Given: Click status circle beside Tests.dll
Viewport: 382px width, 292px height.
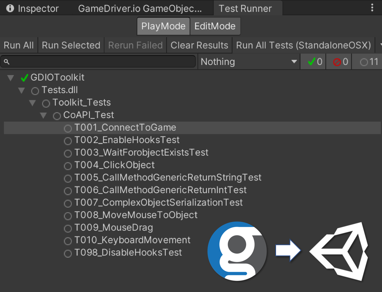Looking at the screenshot, I should point(35,91).
